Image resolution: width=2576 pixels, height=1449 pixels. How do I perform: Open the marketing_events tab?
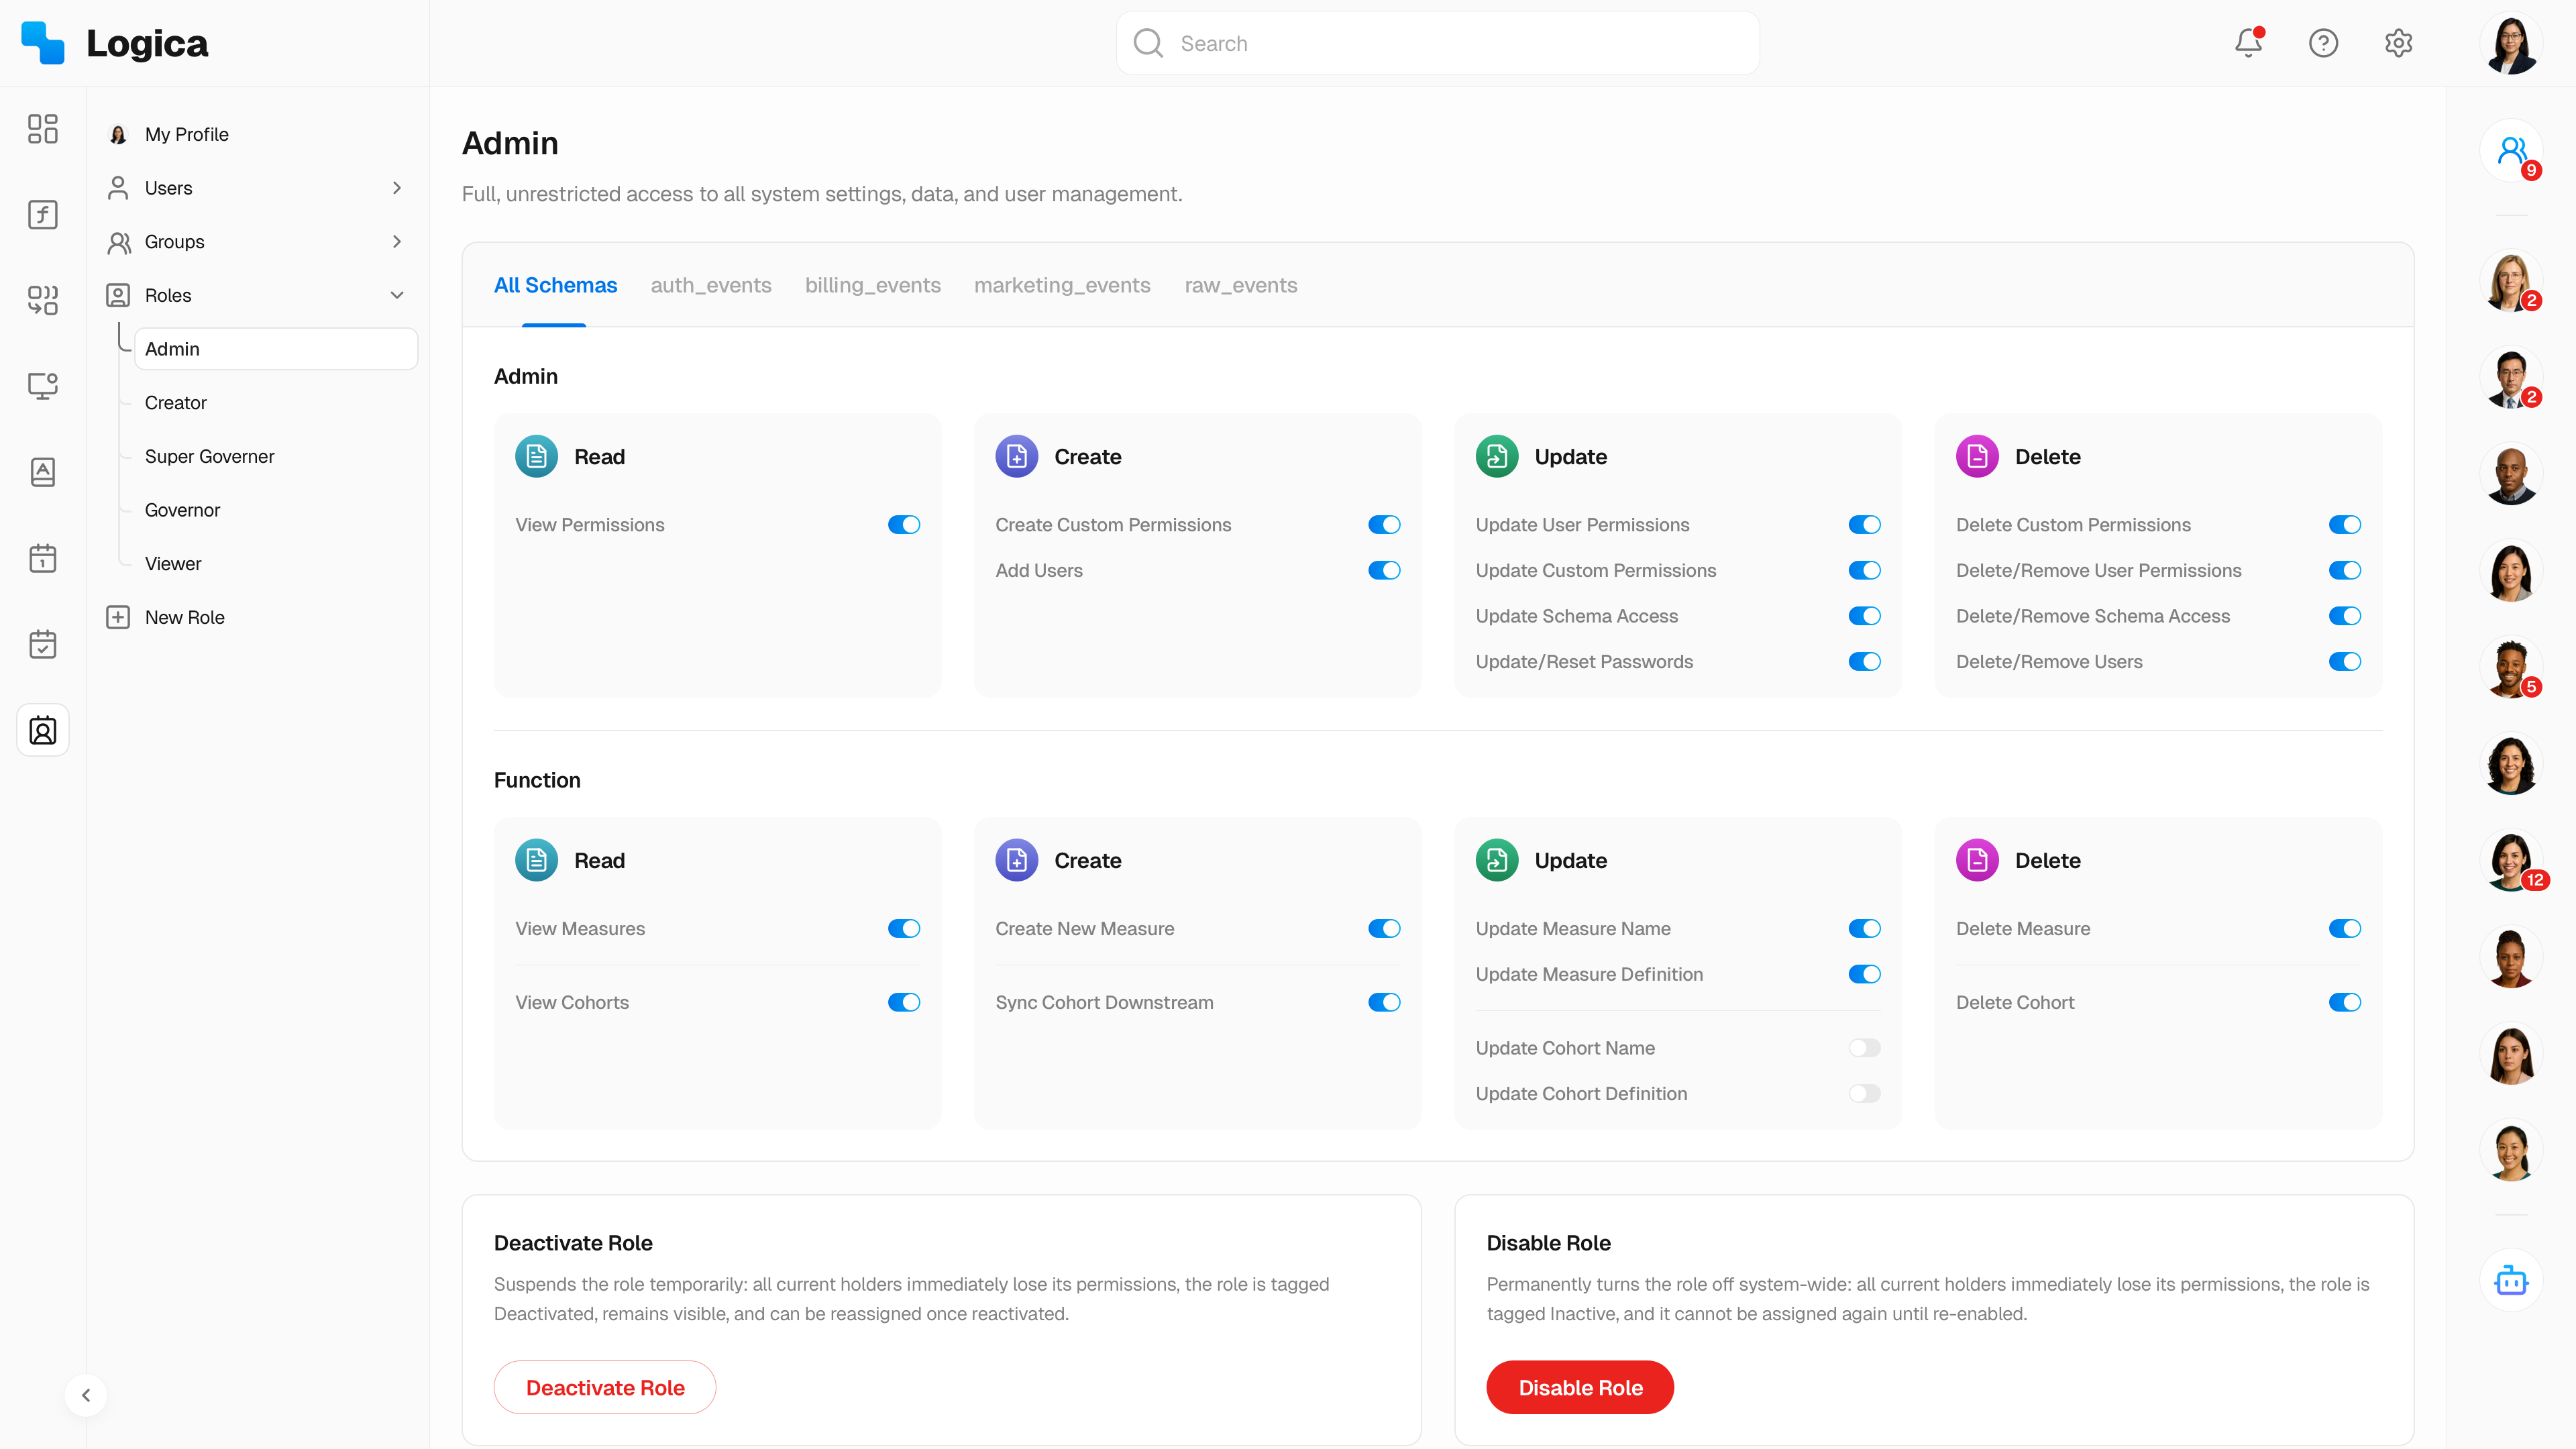(1062, 285)
